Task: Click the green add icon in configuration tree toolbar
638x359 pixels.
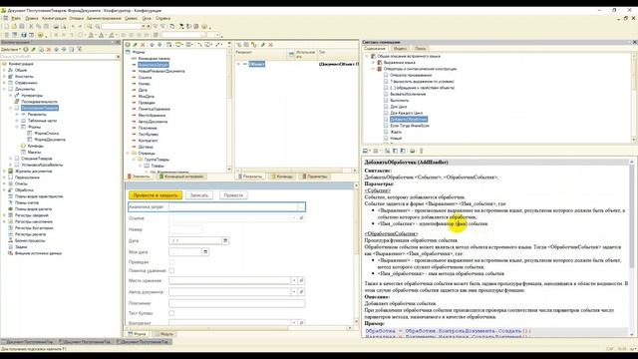Action: pos(26,49)
